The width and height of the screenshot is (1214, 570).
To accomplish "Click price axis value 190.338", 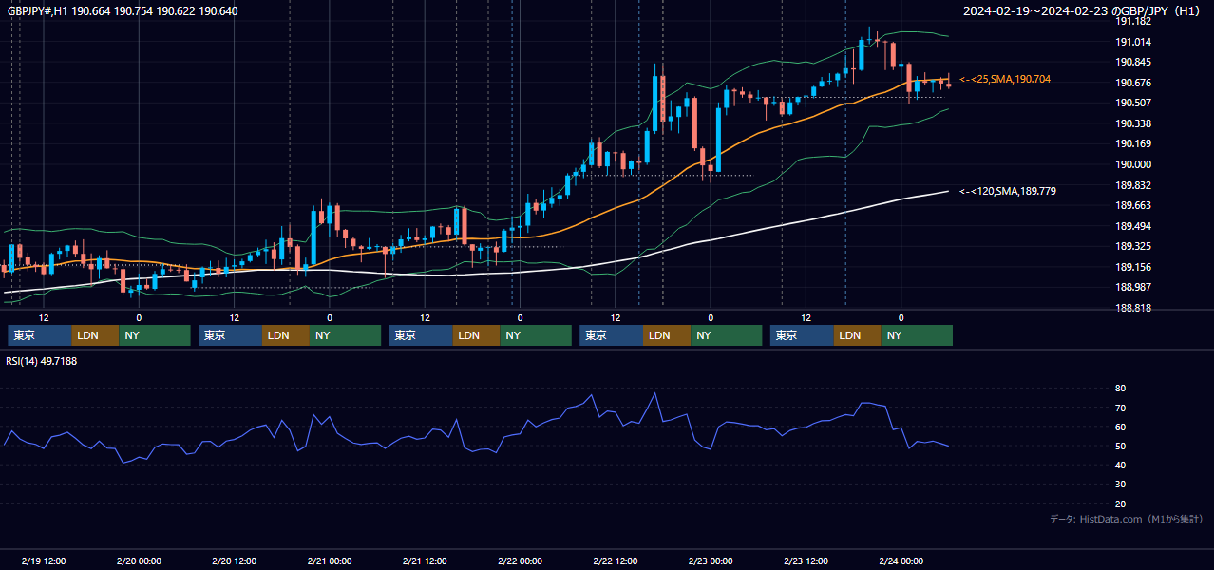I will (1133, 123).
